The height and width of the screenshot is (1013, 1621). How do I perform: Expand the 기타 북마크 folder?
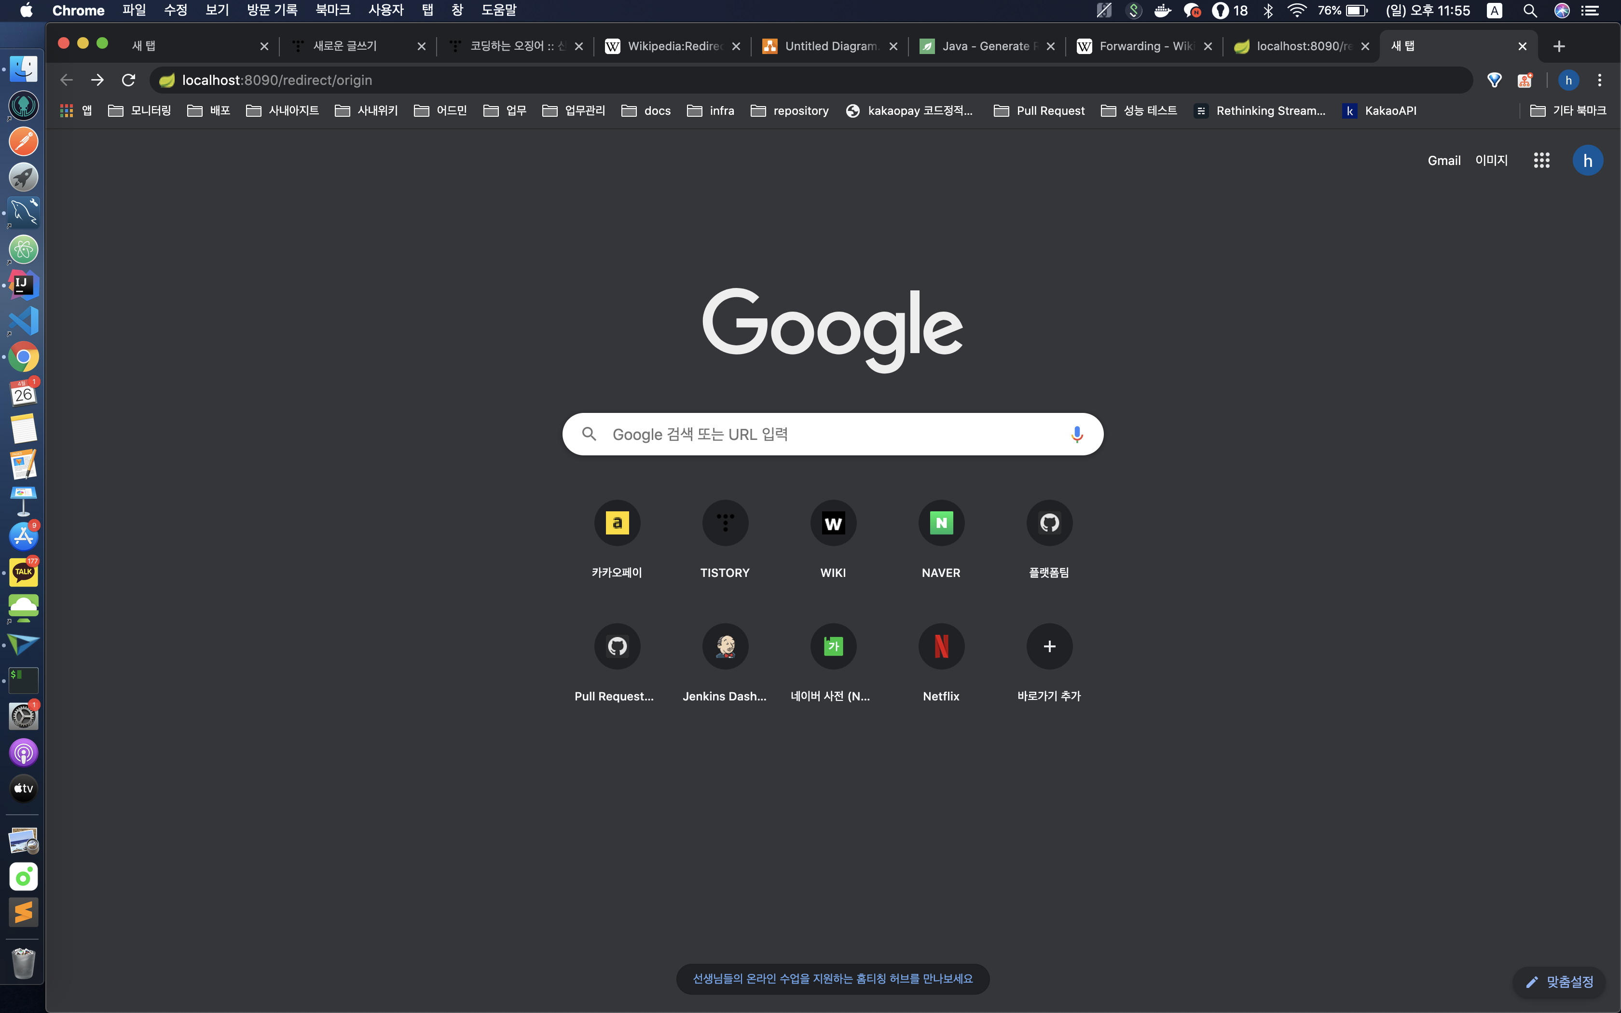pyautogui.click(x=1569, y=110)
